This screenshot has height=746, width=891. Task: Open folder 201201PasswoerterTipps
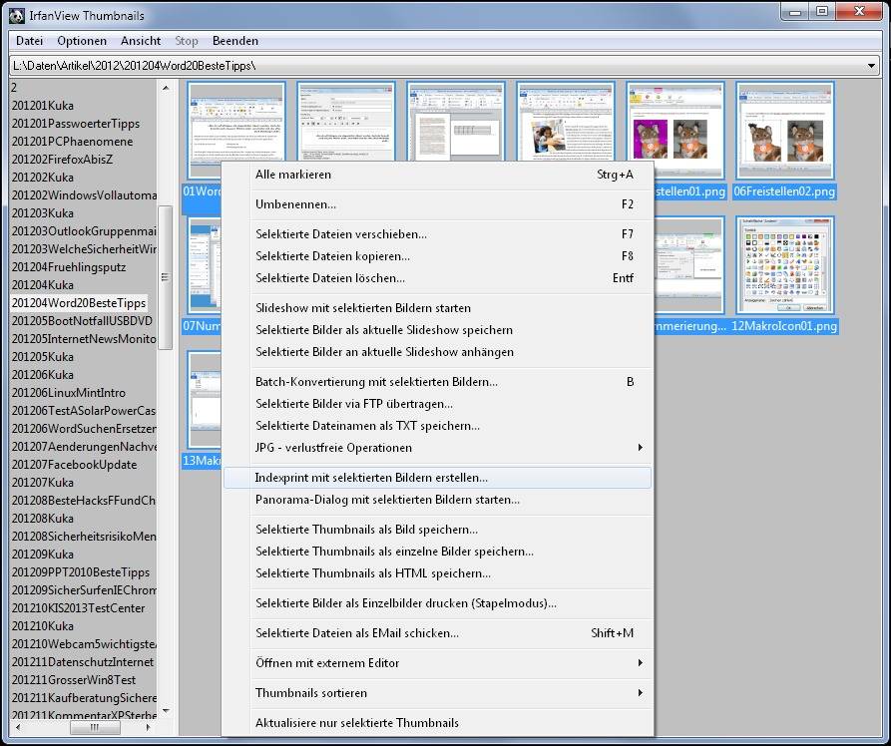pos(76,124)
